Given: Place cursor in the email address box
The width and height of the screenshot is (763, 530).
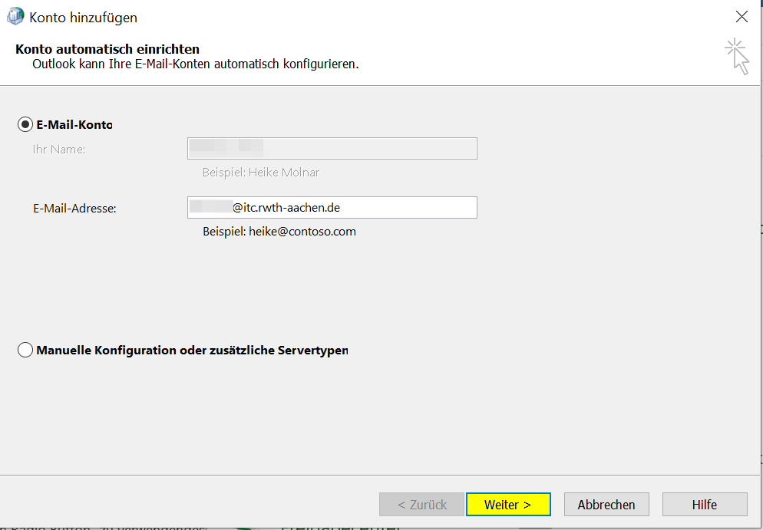Looking at the screenshot, I should point(332,207).
